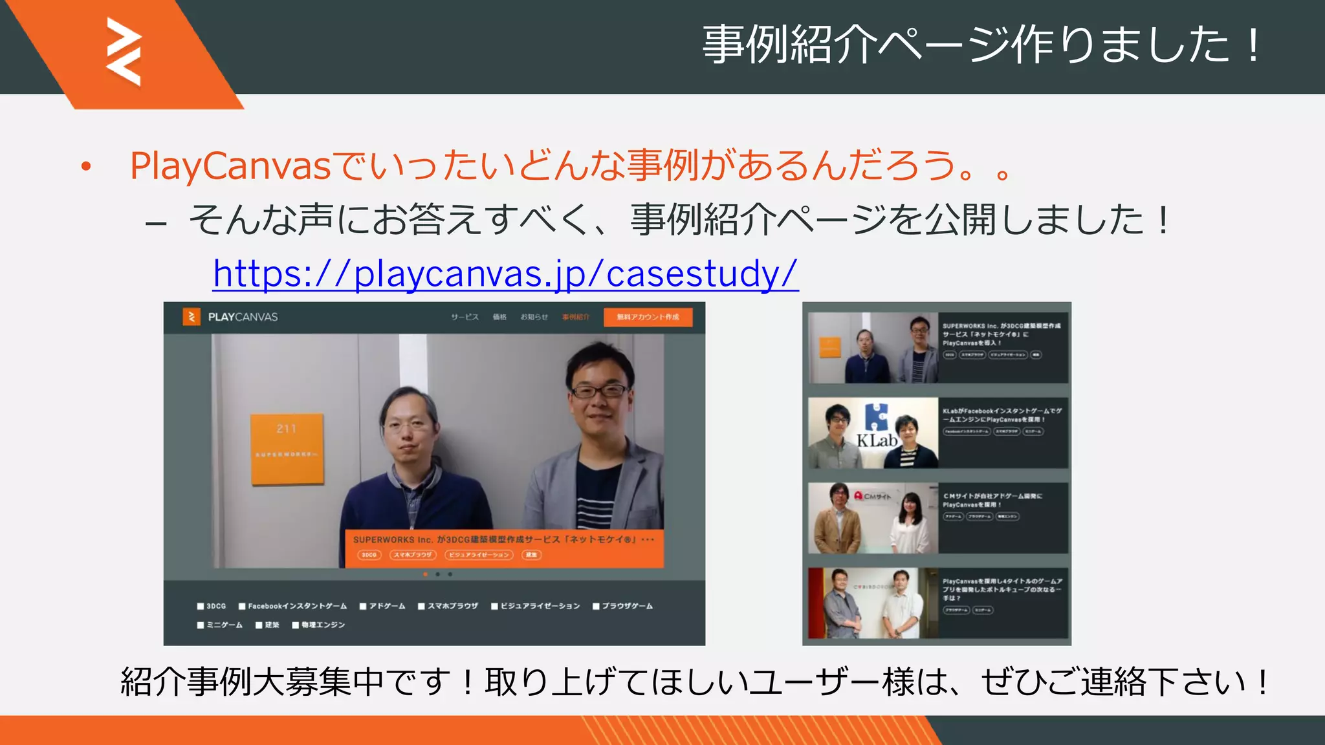Click the PlayCanvas logo in the slide header
Image resolution: width=1325 pixels, height=745 pixels.
[x=124, y=52]
